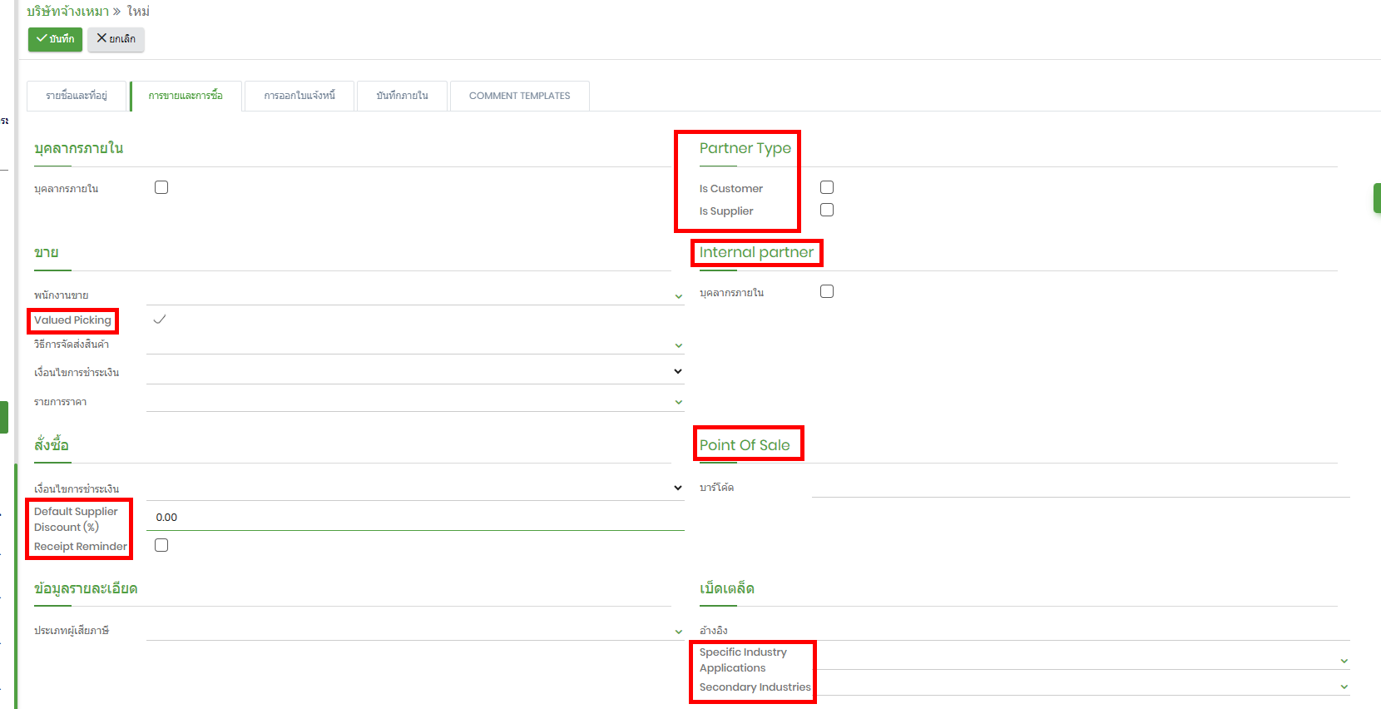Expand the Secondary Industries dropdown
The width and height of the screenshot is (1381, 709).
tap(1344, 687)
